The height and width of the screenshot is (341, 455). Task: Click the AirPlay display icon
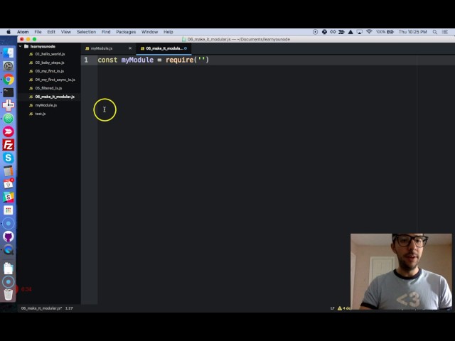click(360, 32)
